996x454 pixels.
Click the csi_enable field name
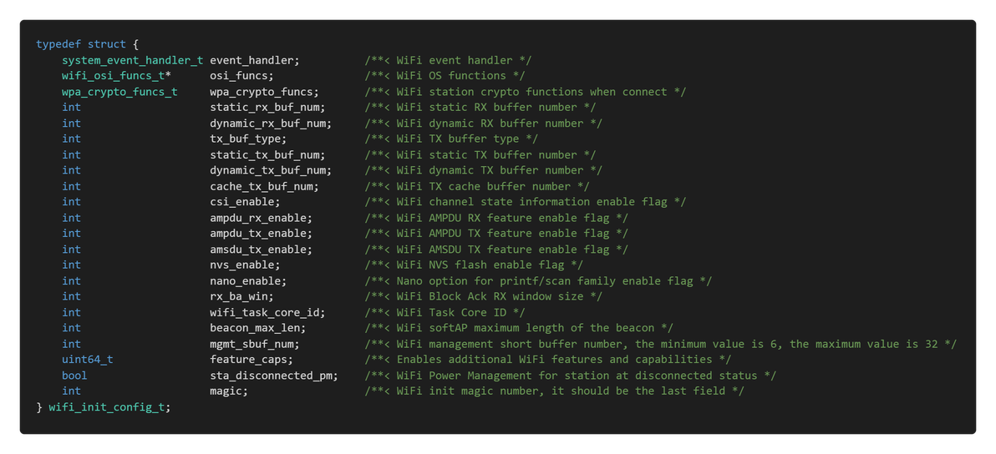[x=244, y=201]
